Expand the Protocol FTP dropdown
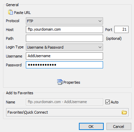The width and height of the screenshot is (134, 132). (x=100, y=21)
